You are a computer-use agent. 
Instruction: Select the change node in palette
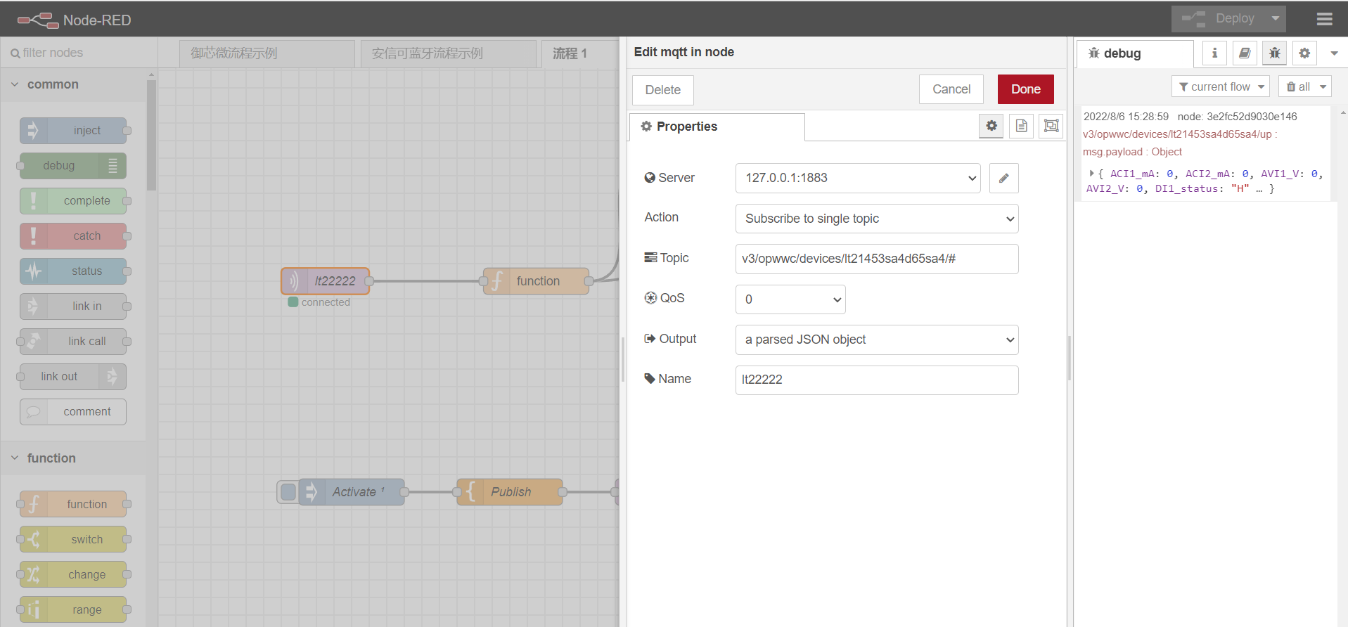click(73, 574)
